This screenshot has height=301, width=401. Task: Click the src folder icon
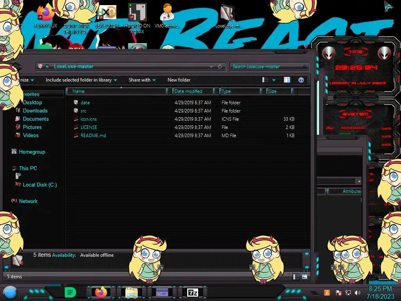(x=76, y=111)
